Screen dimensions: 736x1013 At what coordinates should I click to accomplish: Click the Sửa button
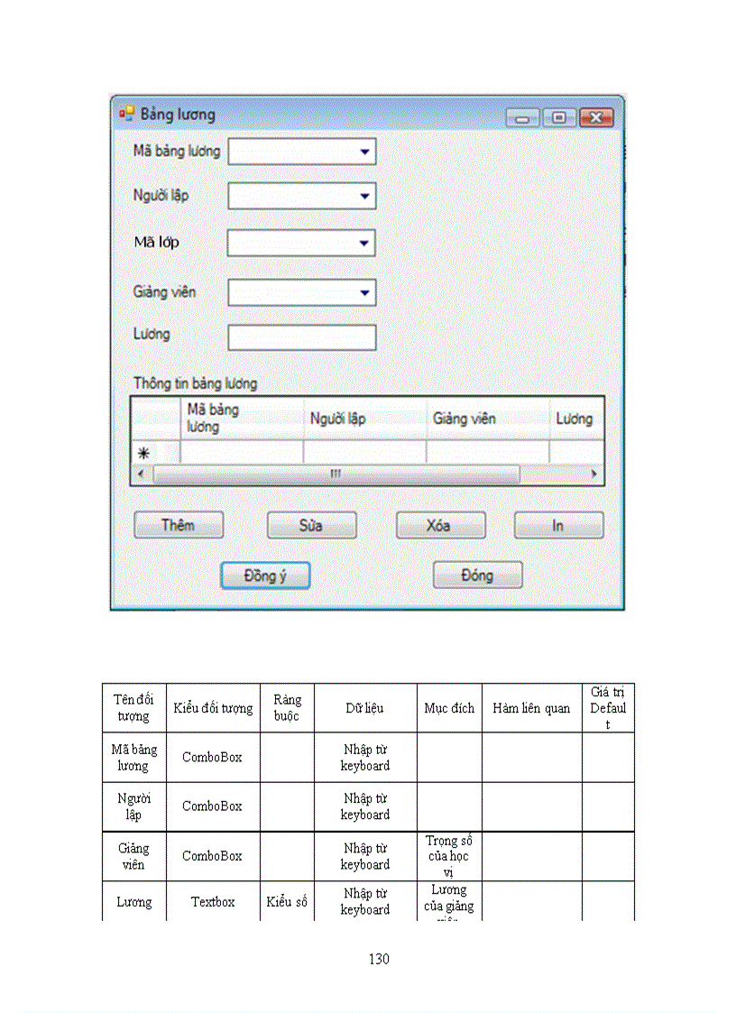coord(311,525)
